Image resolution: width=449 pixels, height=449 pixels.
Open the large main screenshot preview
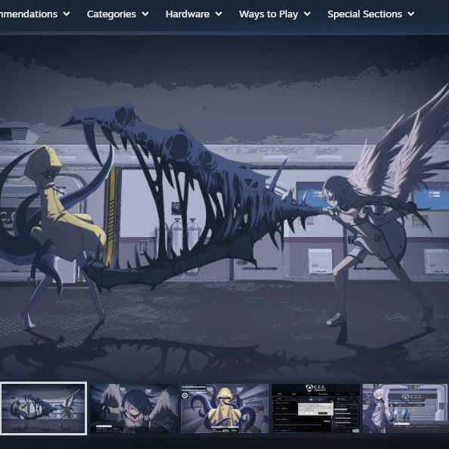point(224,207)
